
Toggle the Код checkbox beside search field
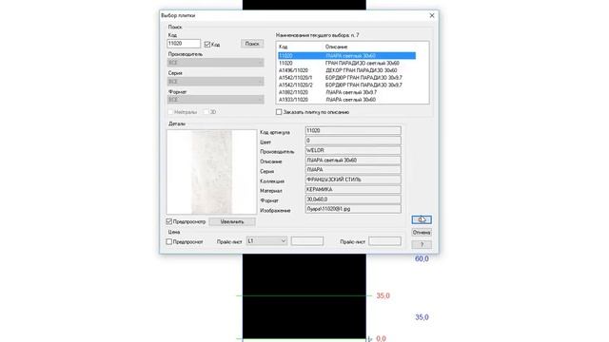click(207, 45)
